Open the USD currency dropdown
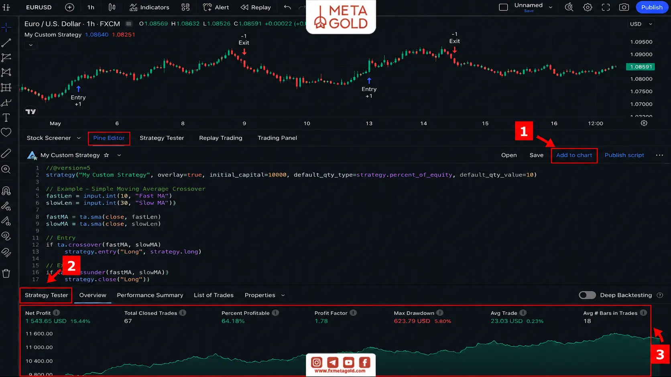The width and height of the screenshot is (671, 377). click(641, 24)
